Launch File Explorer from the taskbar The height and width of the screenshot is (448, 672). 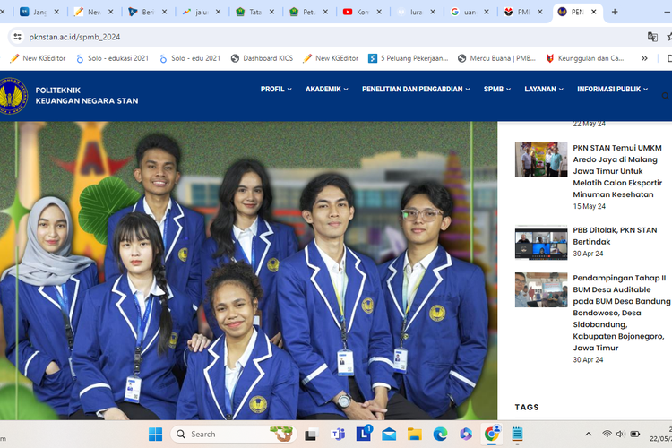[x=414, y=435]
